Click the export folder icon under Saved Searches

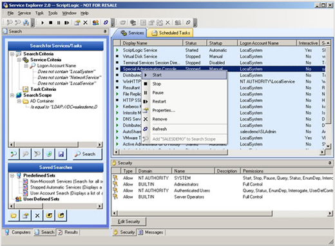[x=61, y=215]
